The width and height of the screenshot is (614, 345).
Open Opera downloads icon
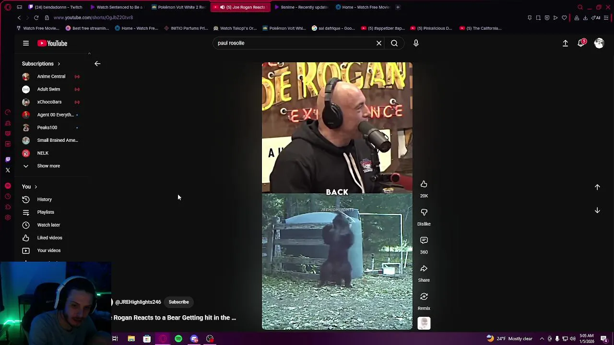coord(585,18)
